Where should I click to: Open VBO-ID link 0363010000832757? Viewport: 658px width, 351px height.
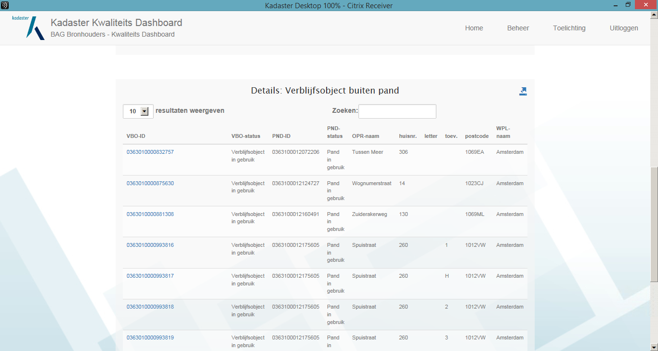(x=150, y=152)
